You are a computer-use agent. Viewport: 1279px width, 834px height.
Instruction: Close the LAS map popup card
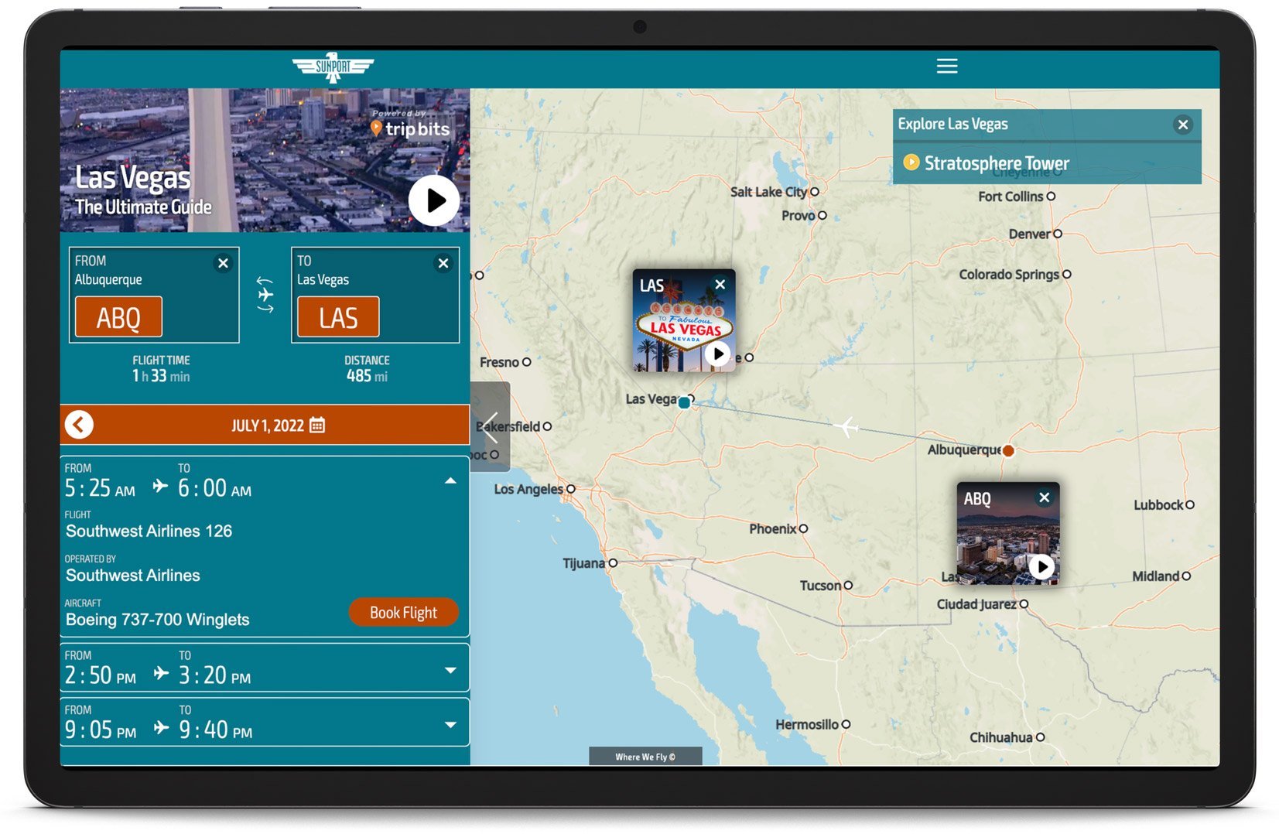point(720,285)
